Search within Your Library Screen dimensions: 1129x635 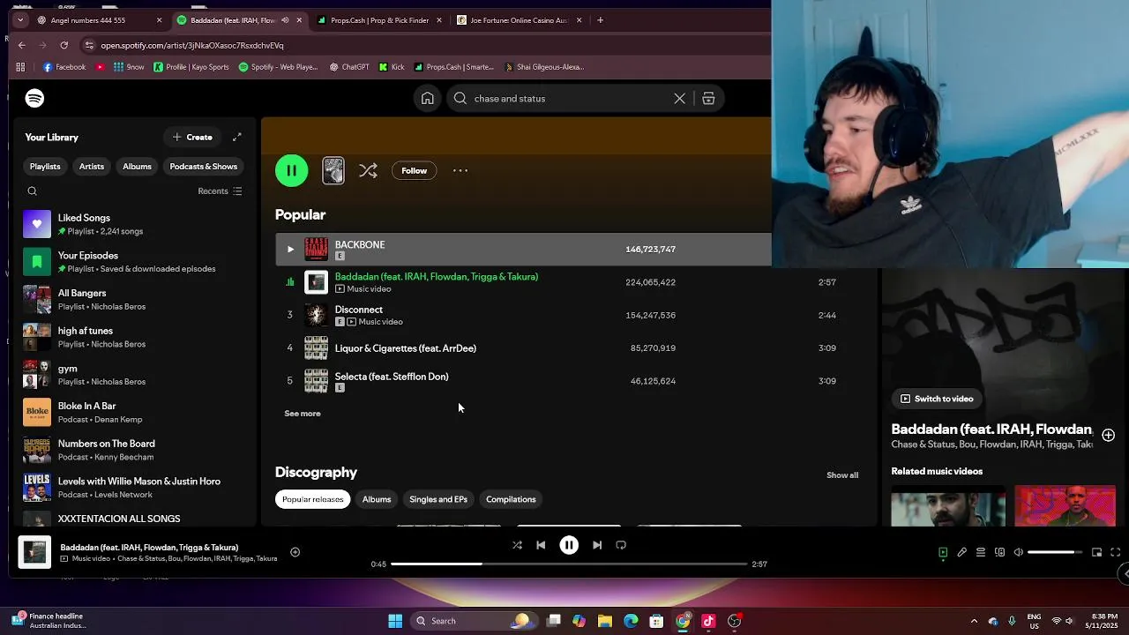point(33,191)
